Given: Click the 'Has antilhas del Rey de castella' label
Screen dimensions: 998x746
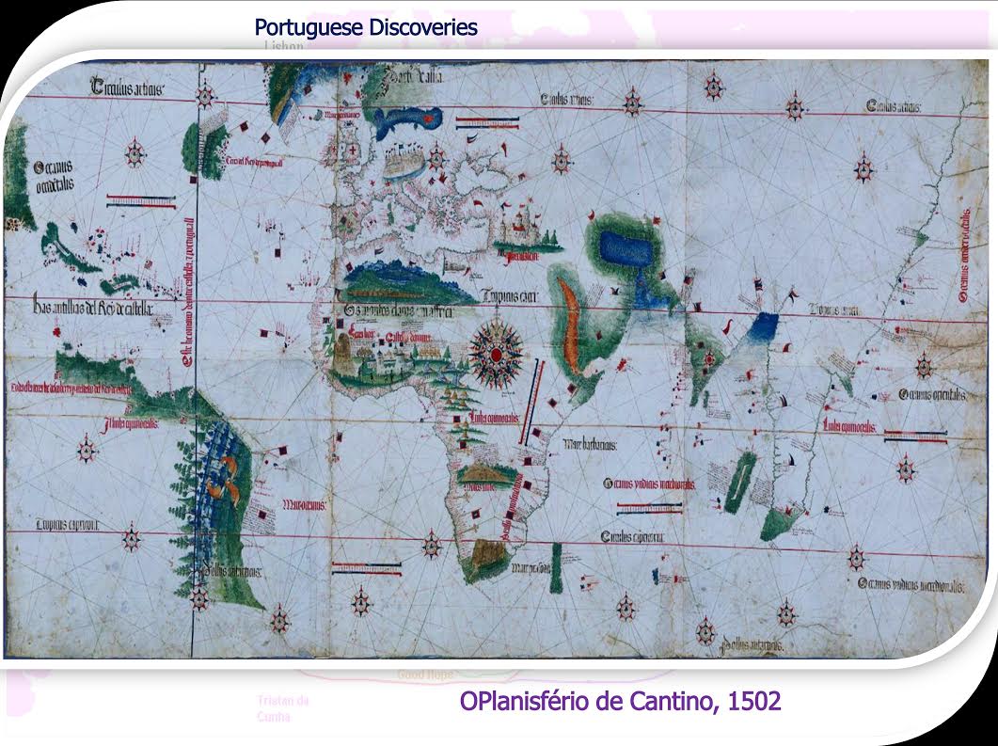Looking at the screenshot, I should [93, 309].
